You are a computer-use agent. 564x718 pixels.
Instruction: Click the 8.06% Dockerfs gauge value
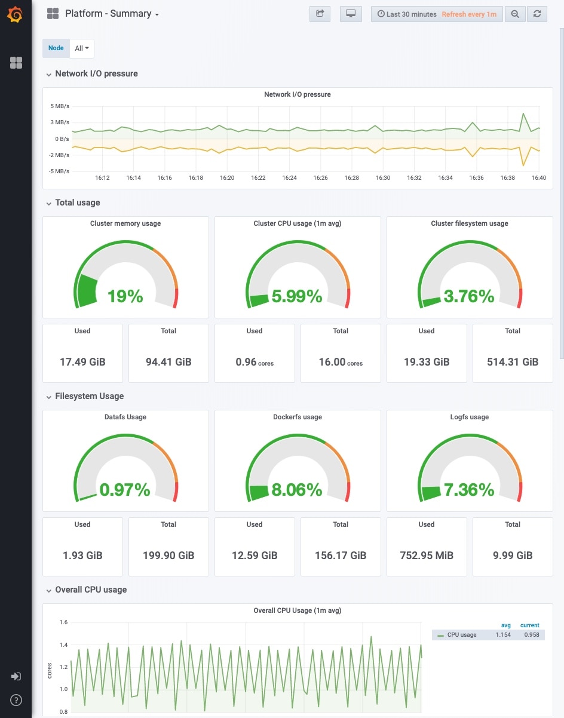point(297,490)
